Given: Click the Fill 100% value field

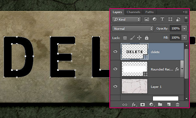Looking at the screenshot, I should point(175,38).
